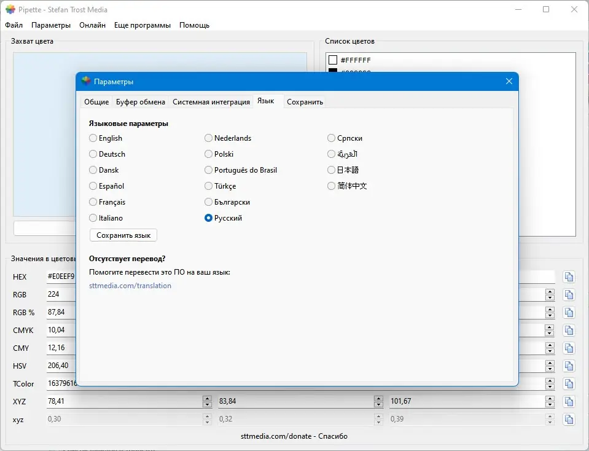Select 简体中文 radio button
The width and height of the screenshot is (589, 451).
coord(331,186)
